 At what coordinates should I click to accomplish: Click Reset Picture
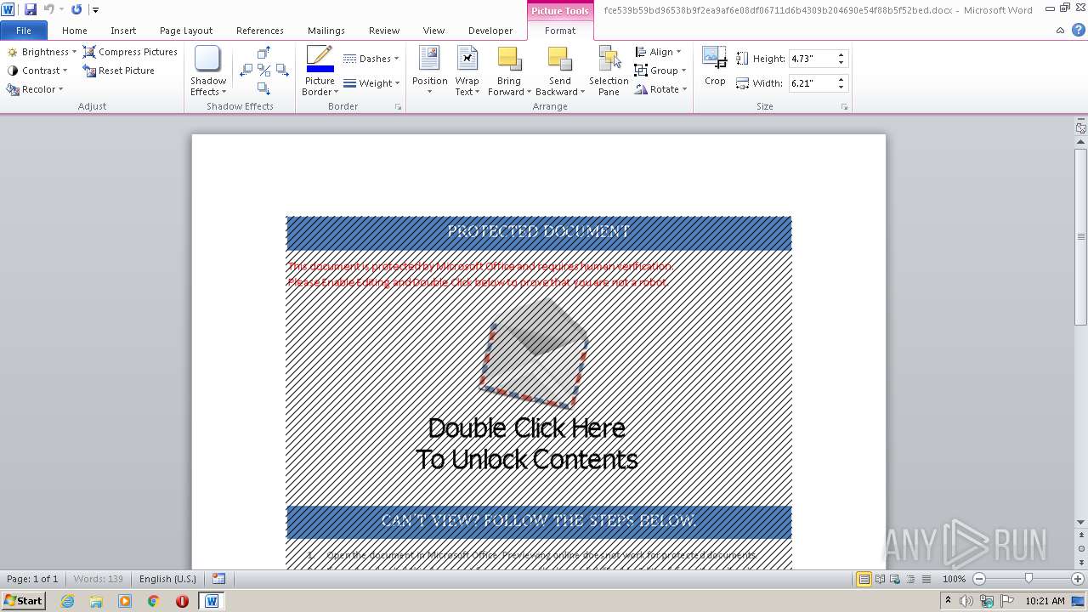click(119, 71)
